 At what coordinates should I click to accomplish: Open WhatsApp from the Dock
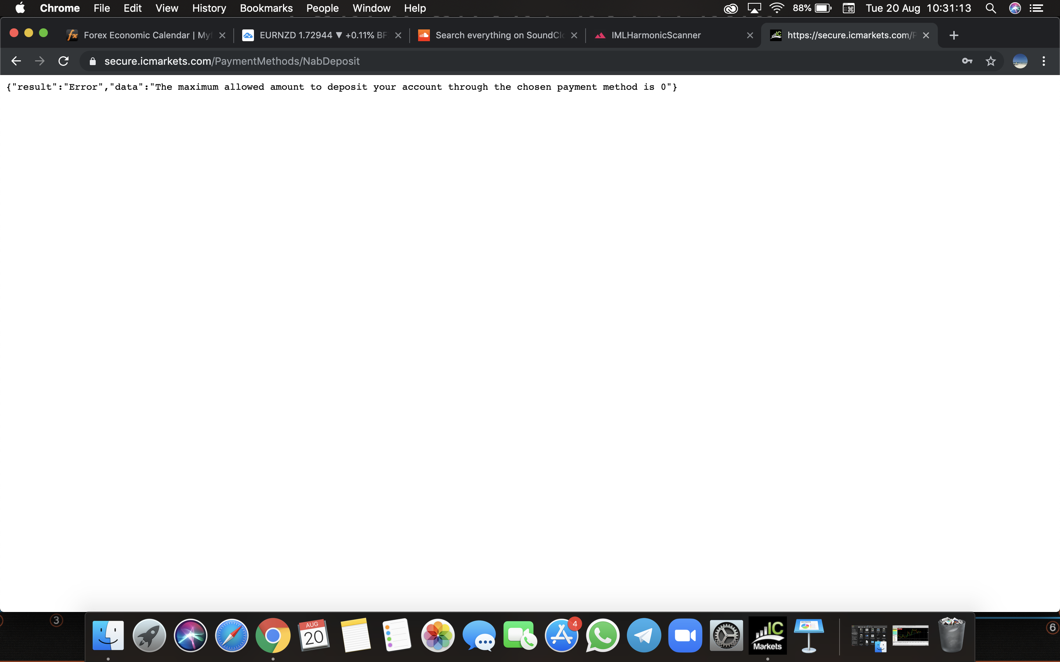[x=603, y=635]
